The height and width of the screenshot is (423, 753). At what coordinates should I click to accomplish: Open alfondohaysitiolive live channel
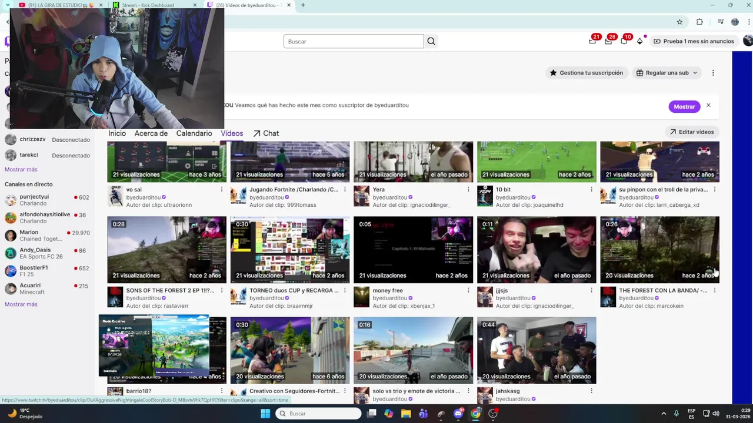tap(47, 217)
